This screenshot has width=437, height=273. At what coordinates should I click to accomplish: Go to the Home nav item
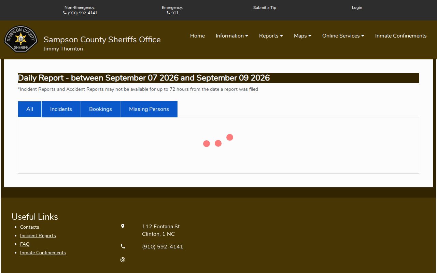[x=197, y=36]
